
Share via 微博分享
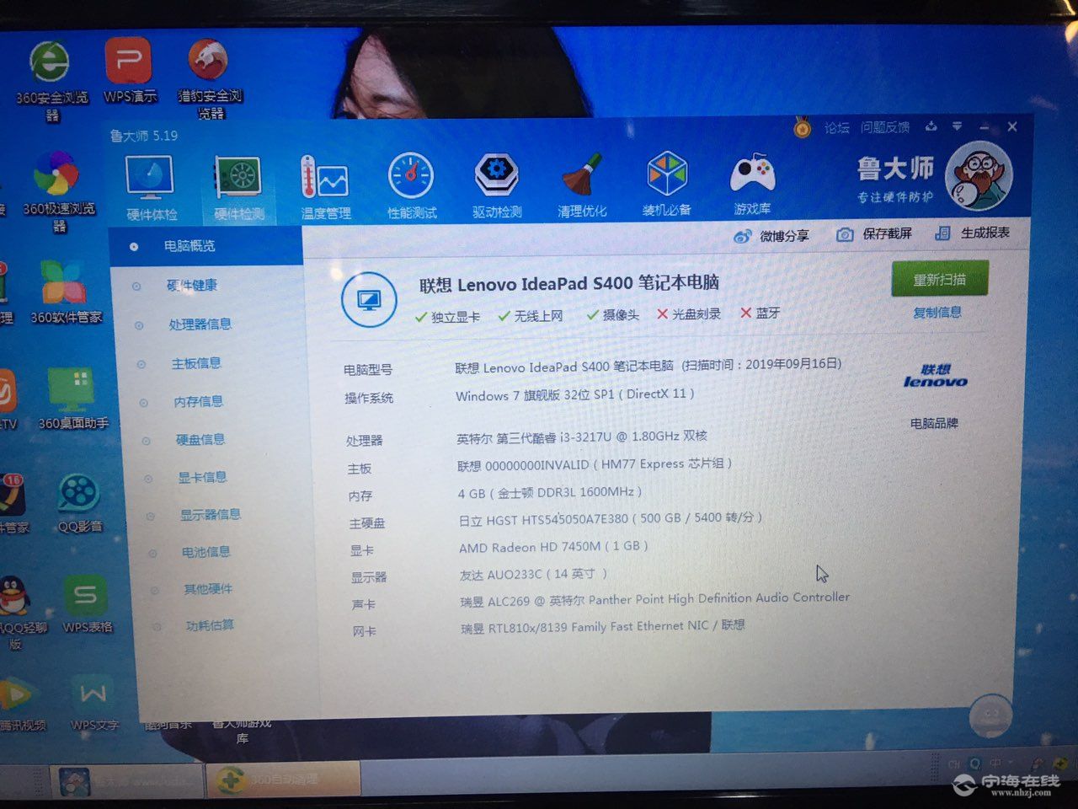tap(771, 236)
